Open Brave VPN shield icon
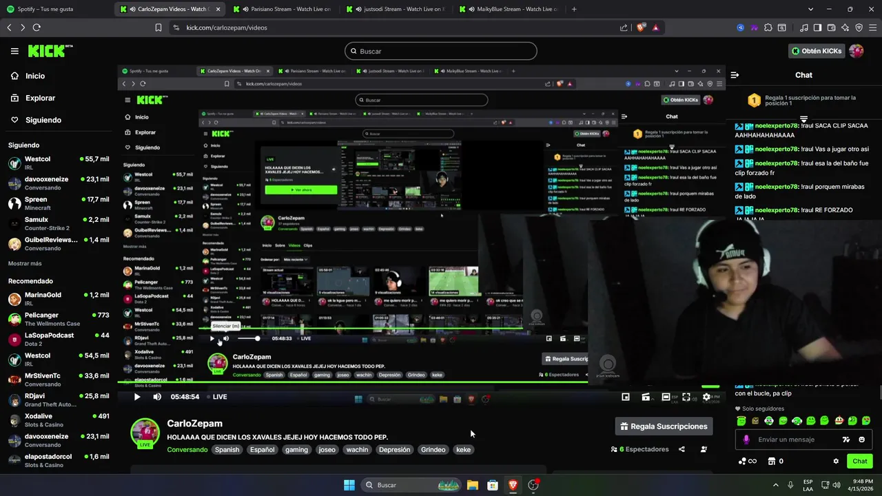This screenshot has width=882, height=496. pyautogui.click(x=859, y=28)
